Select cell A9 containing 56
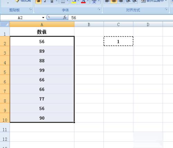Screen dimensions: 173x148 coord(42,108)
